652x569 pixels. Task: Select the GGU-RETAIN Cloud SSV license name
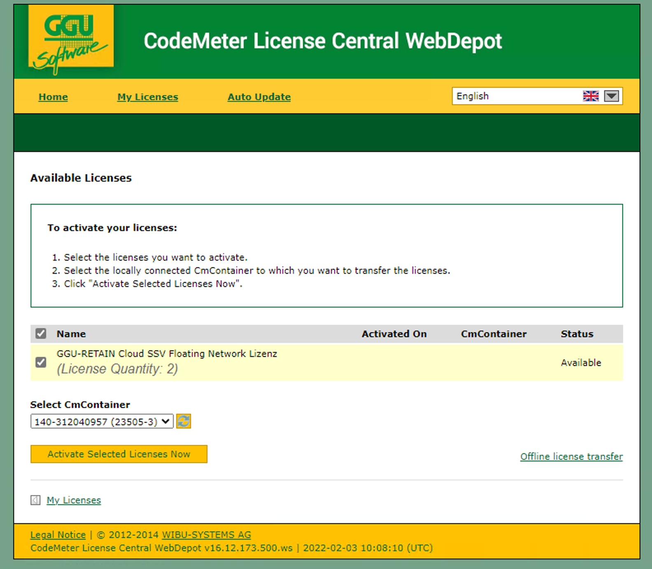click(167, 354)
